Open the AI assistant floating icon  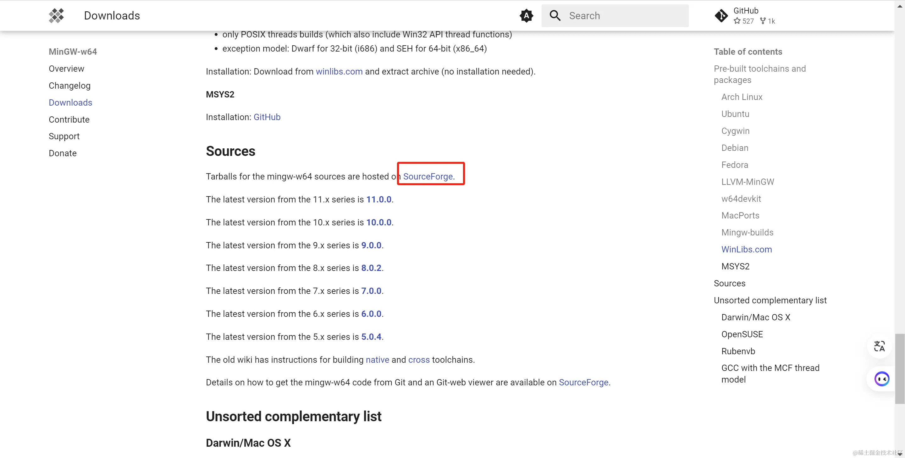[x=881, y=378]
